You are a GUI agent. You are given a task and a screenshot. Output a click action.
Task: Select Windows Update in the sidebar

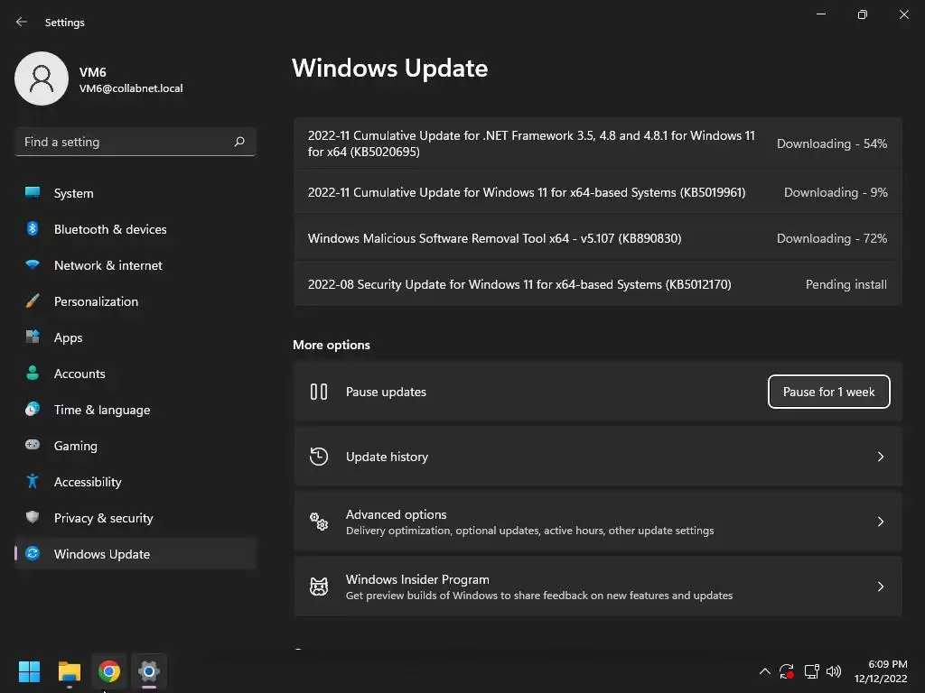pyautogui.click(x=135, y=554)
